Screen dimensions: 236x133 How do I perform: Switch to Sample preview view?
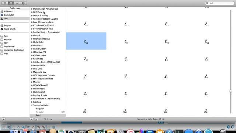pos(5,3)
